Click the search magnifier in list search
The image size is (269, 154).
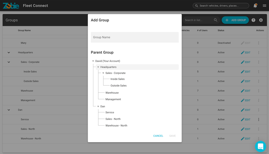tap(216, 20)
